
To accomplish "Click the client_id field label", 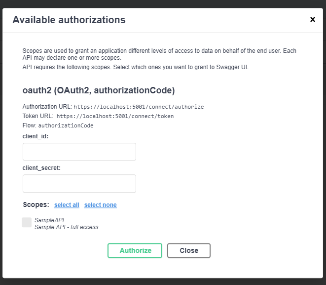I will [36, 136].
